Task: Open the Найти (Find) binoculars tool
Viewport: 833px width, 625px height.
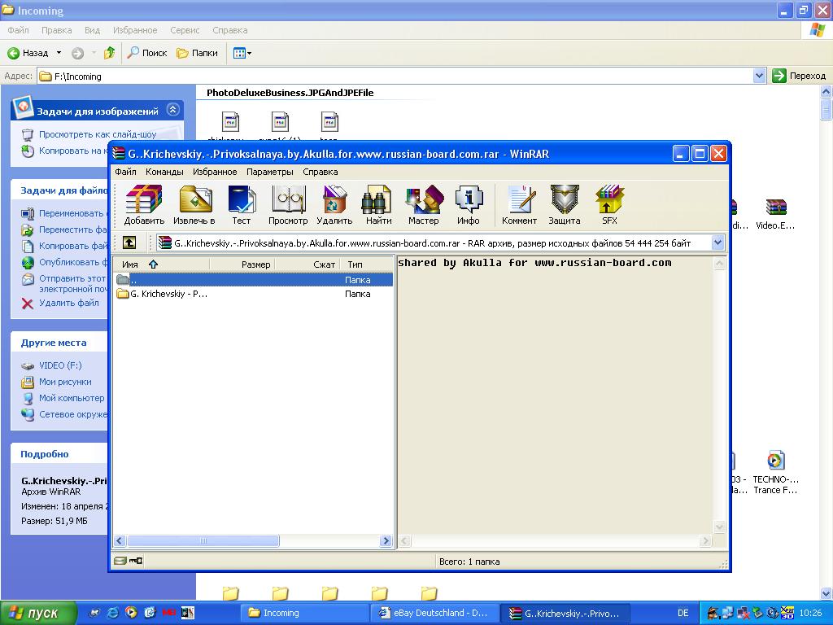Action: point(378,204)
